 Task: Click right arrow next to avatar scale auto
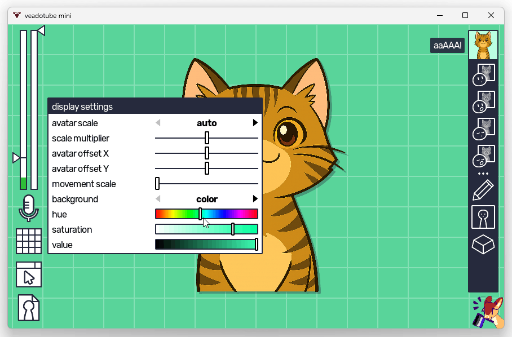[255, 123]
